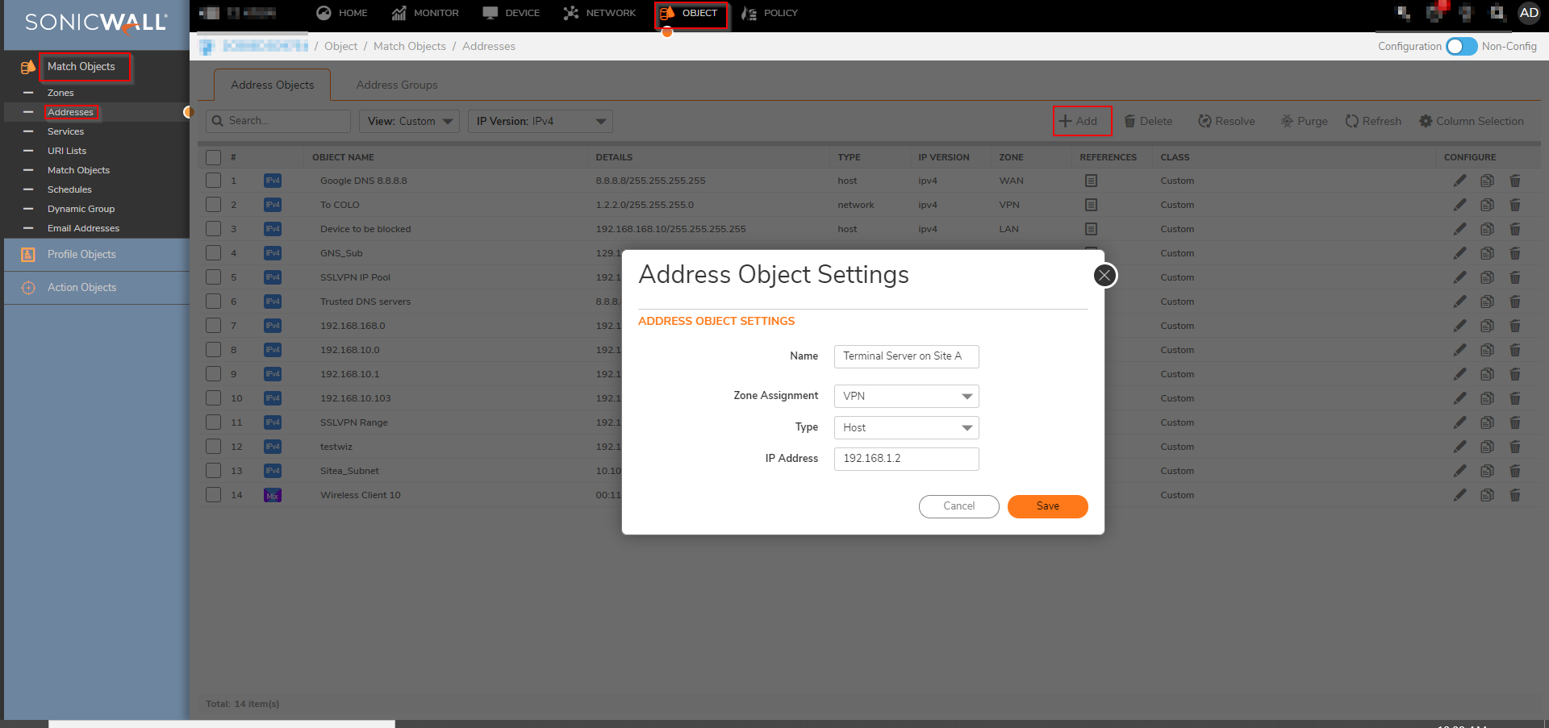
Task: Switch to the Address Groups tab
Action: (x=397, y=85)
